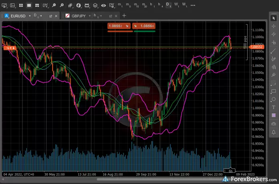Take a chart snapshot with camera icon
The image size is (279, 184).
[273, 123]
